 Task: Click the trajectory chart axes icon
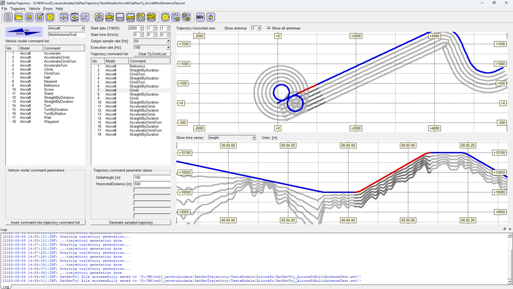[x=85, y=17]
